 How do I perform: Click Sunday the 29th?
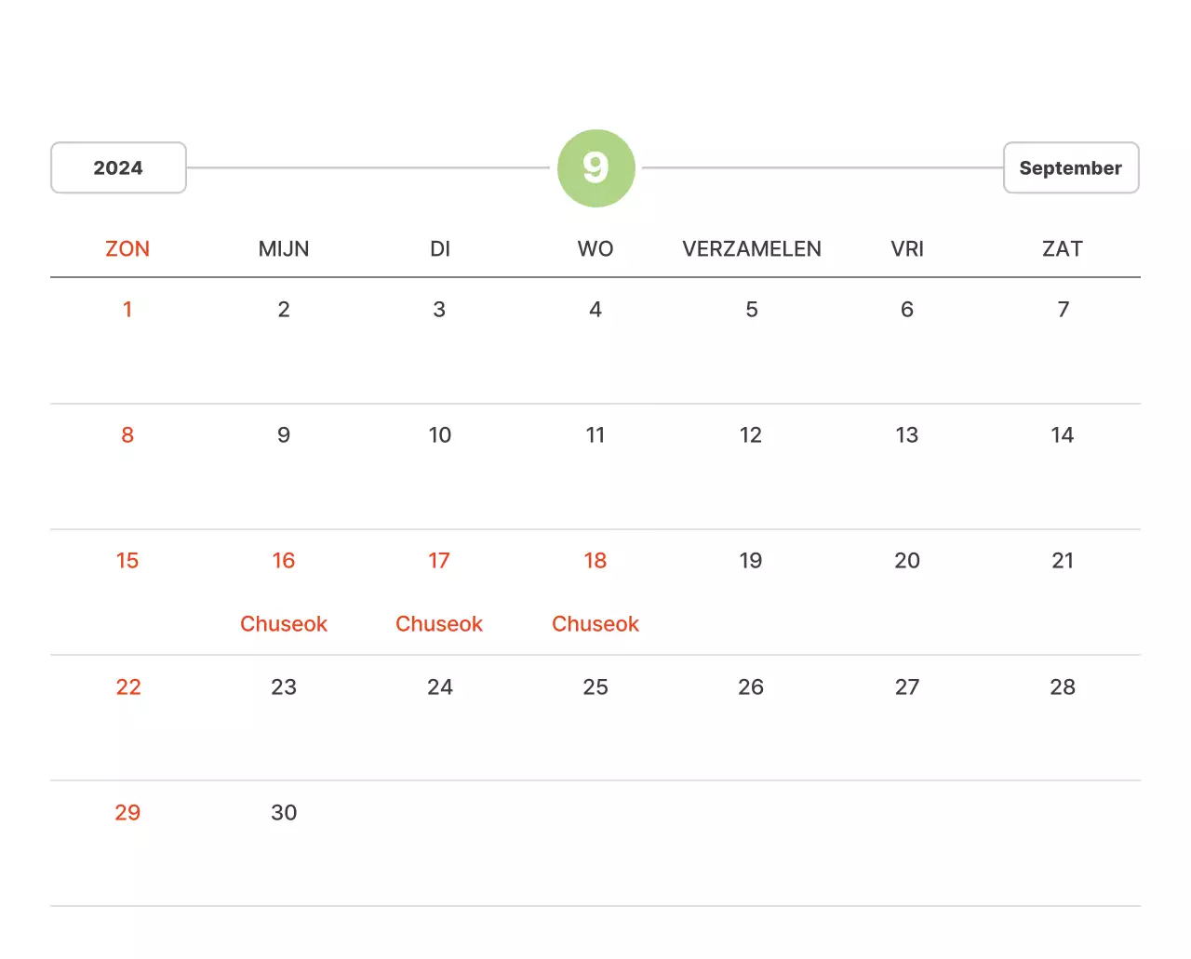coord(127,813)
